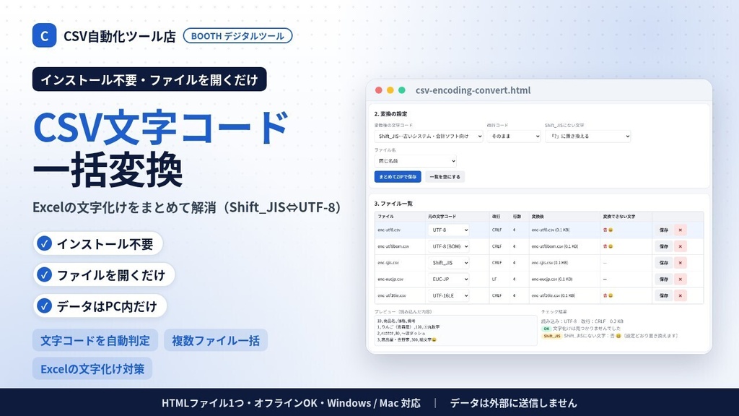Remove enc-utf8bom.csv with its red × button

click(680, 246)
